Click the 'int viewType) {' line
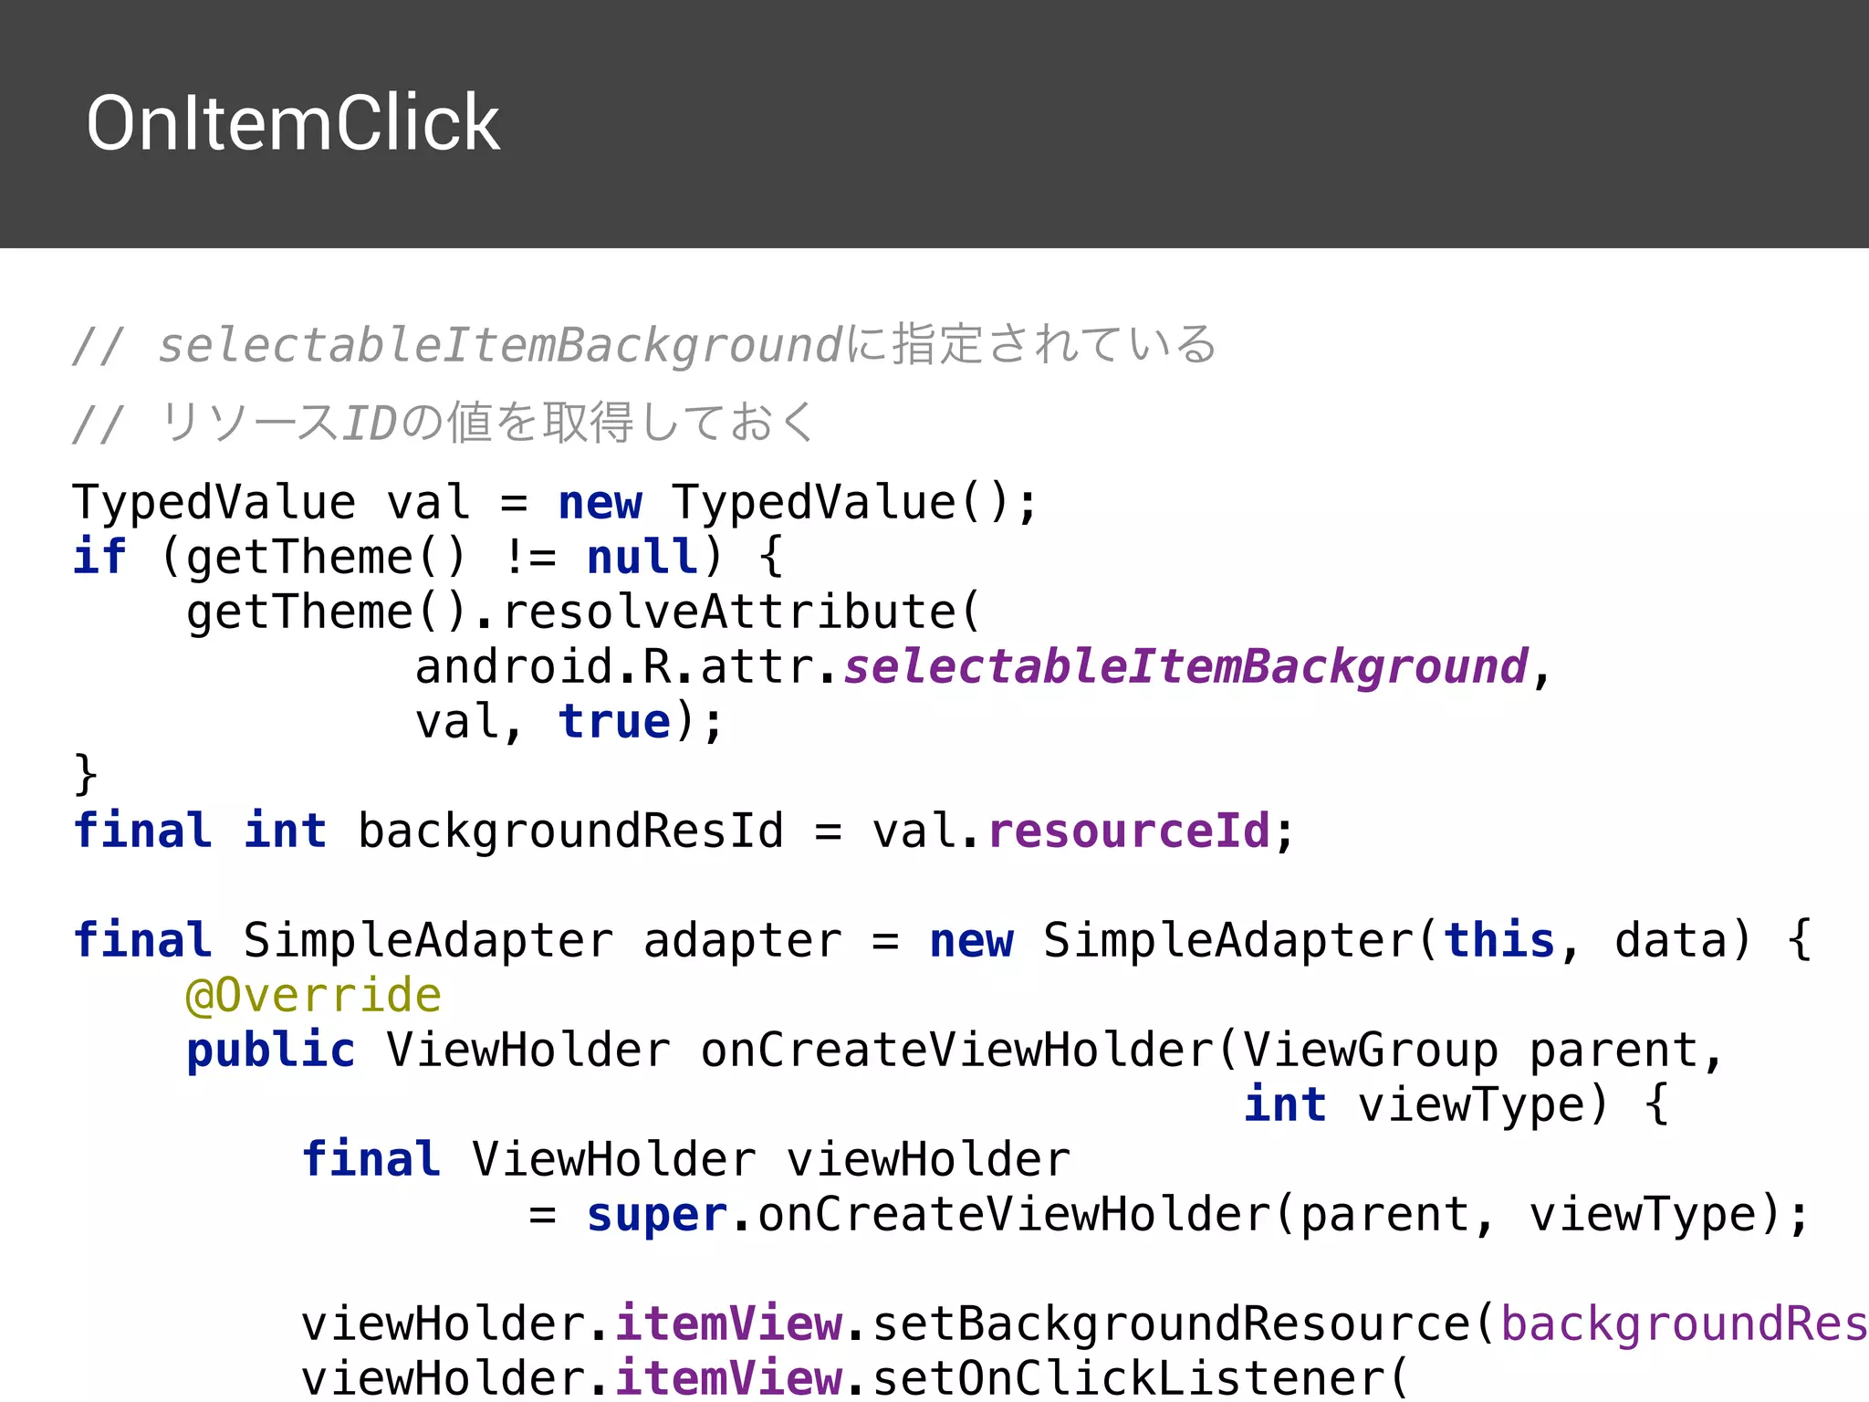This screenshot has height=1402, width=1869. point(1457,1105)
